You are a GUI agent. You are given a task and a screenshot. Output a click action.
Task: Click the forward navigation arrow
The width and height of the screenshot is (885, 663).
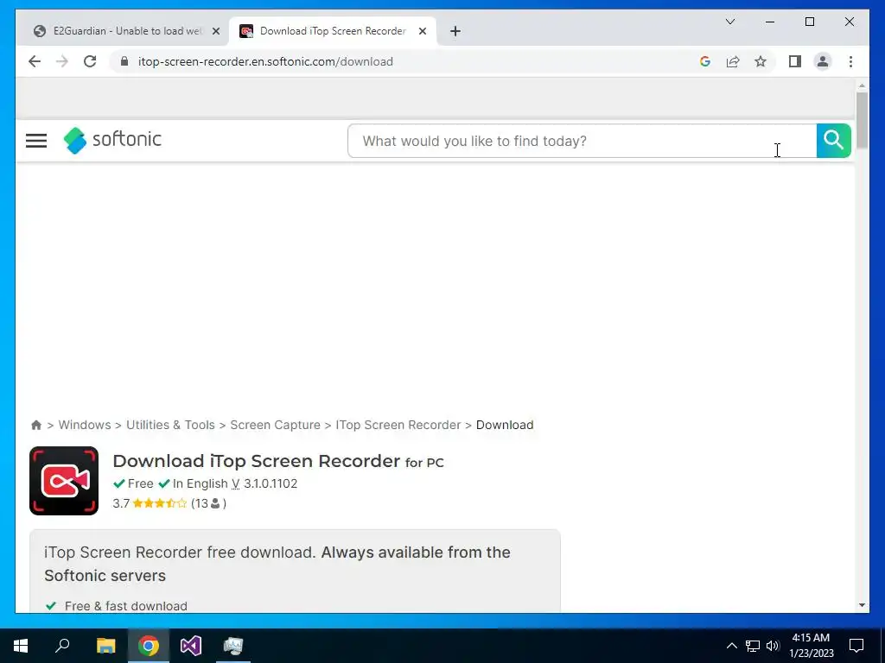(x=62, y=61)
